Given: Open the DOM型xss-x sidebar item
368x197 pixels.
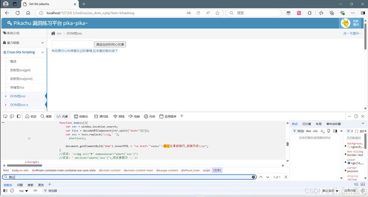Looking at the screenshot, I should click(19, 104).
